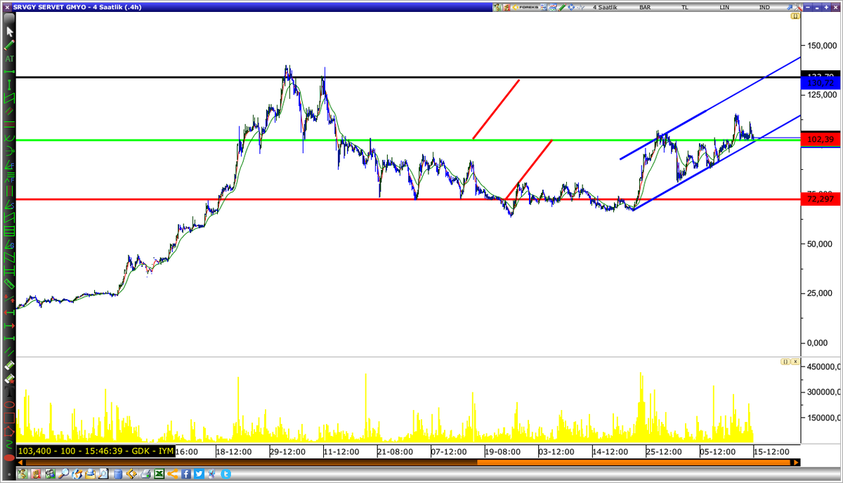The width and height of the screenshot is (843, 483).
Task: Click the blue arrow pin icon in title bar
Action: point(790,7)
